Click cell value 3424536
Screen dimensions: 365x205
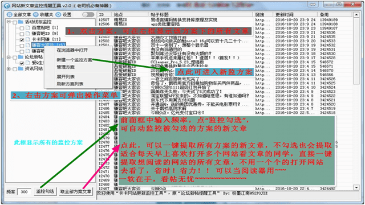pyautogui.click(x=327, y=32)
